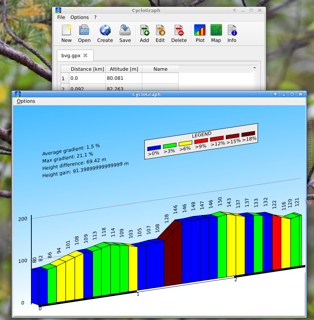Click the New toolbar icon
Image resolution: width=314 pixels, height=320 pixels.
[x=67, y=30]
